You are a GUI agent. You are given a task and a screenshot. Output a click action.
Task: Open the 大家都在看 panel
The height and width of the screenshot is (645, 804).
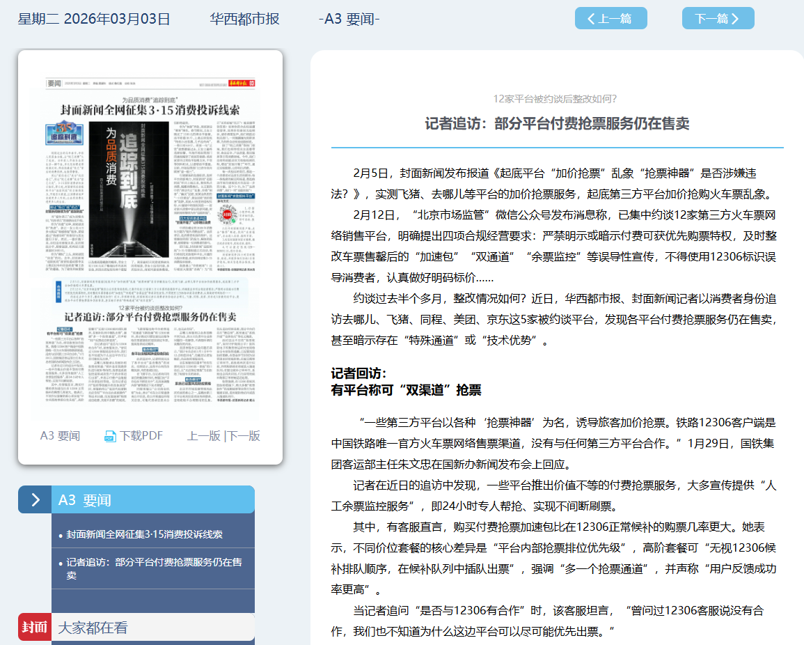pyautogui.click(x=153, y=627)
